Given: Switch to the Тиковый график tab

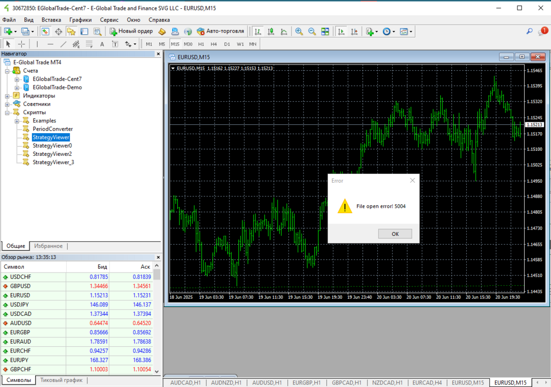Looking at the screenshot, I should [x=61, y=380].
